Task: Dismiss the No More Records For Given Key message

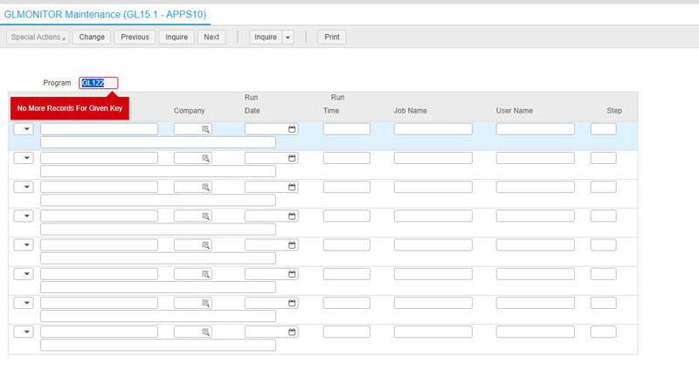Action: [x=70, y=108]
